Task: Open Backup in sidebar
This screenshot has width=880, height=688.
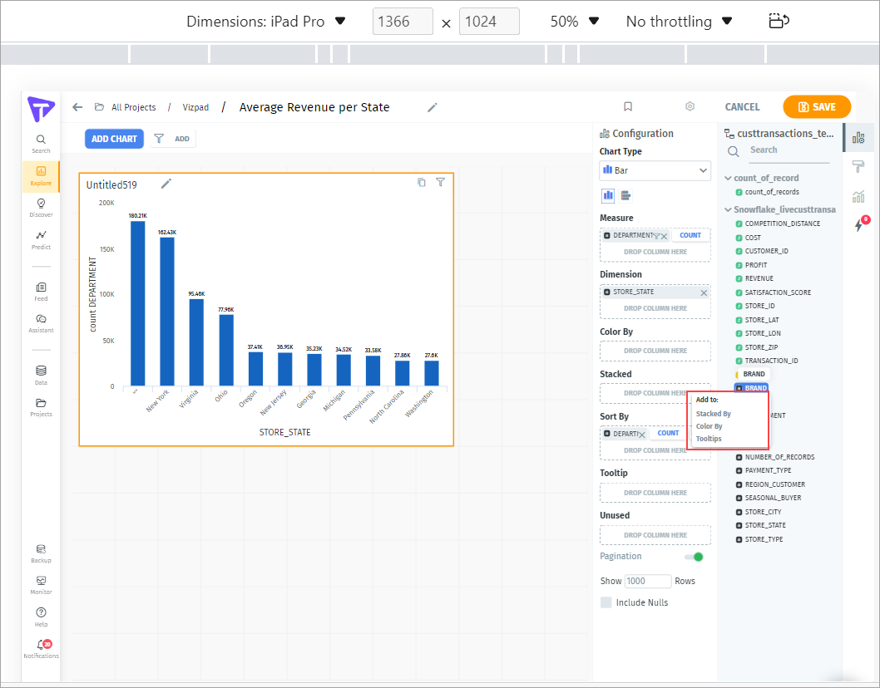Action: tap(41, 553)
